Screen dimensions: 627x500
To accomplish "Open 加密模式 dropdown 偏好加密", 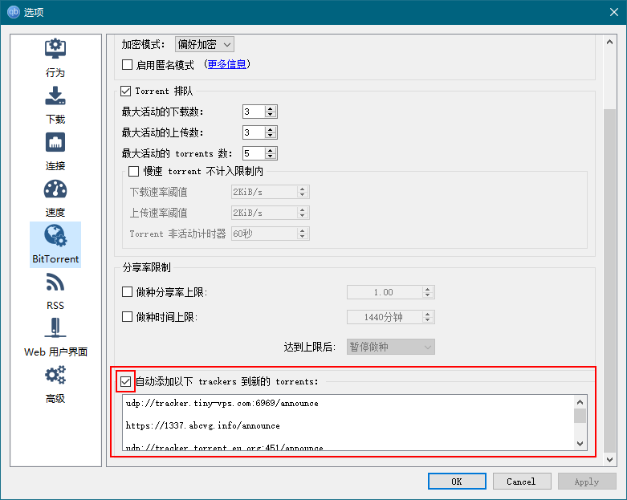I will [205, 44].
